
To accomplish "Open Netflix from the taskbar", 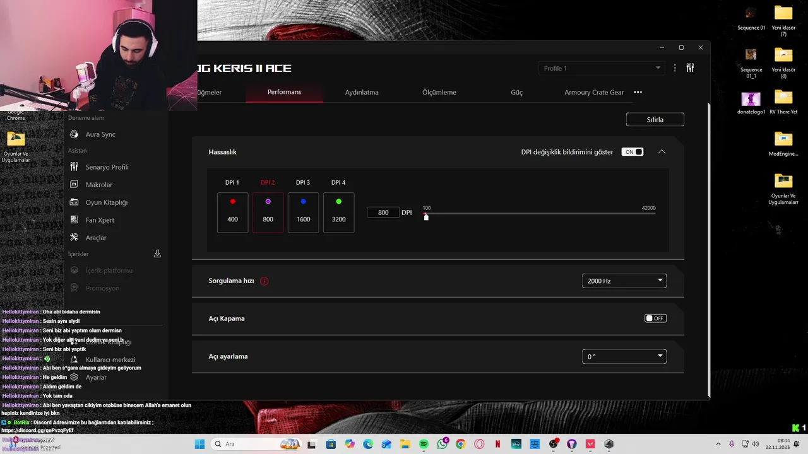I will tap(497, 444).
